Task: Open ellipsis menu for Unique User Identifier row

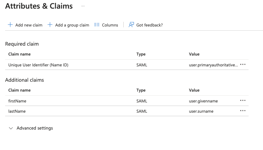Action: (x=243, y=64)
